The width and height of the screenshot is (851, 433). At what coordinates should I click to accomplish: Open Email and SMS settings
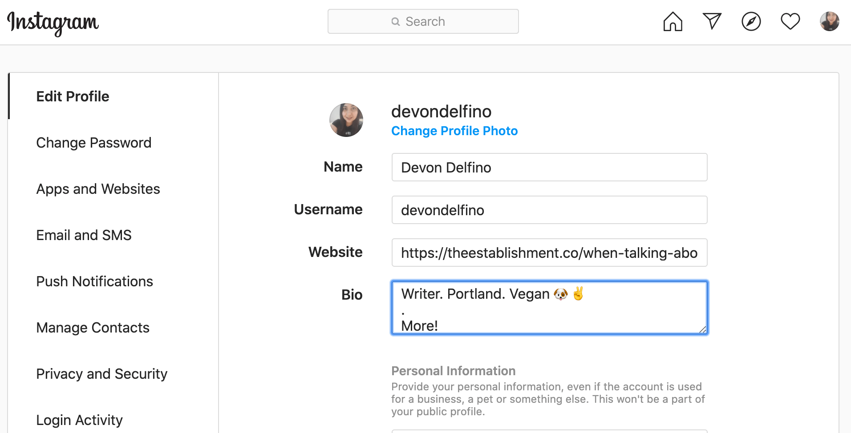(x=84, y=235)
